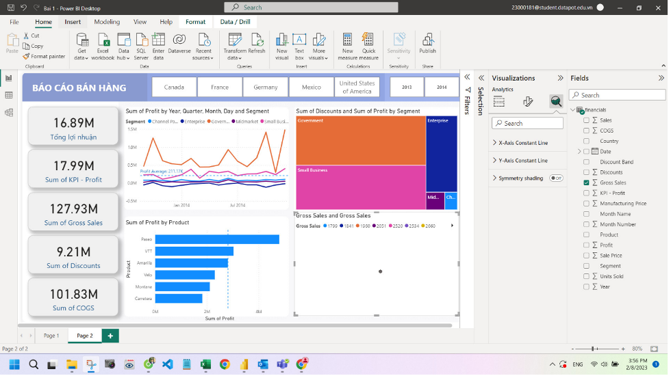Expand the X-Axis Constant Line section
669x376 pixels.
(x=495, y=143)
